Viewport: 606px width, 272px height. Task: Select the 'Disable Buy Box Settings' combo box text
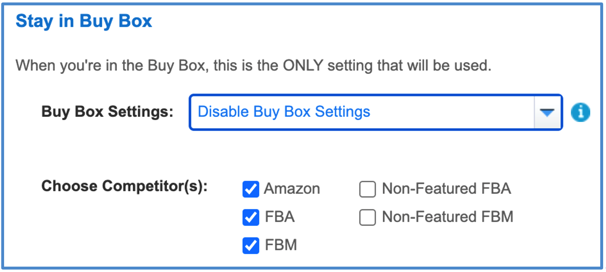(x=284, y=111)
